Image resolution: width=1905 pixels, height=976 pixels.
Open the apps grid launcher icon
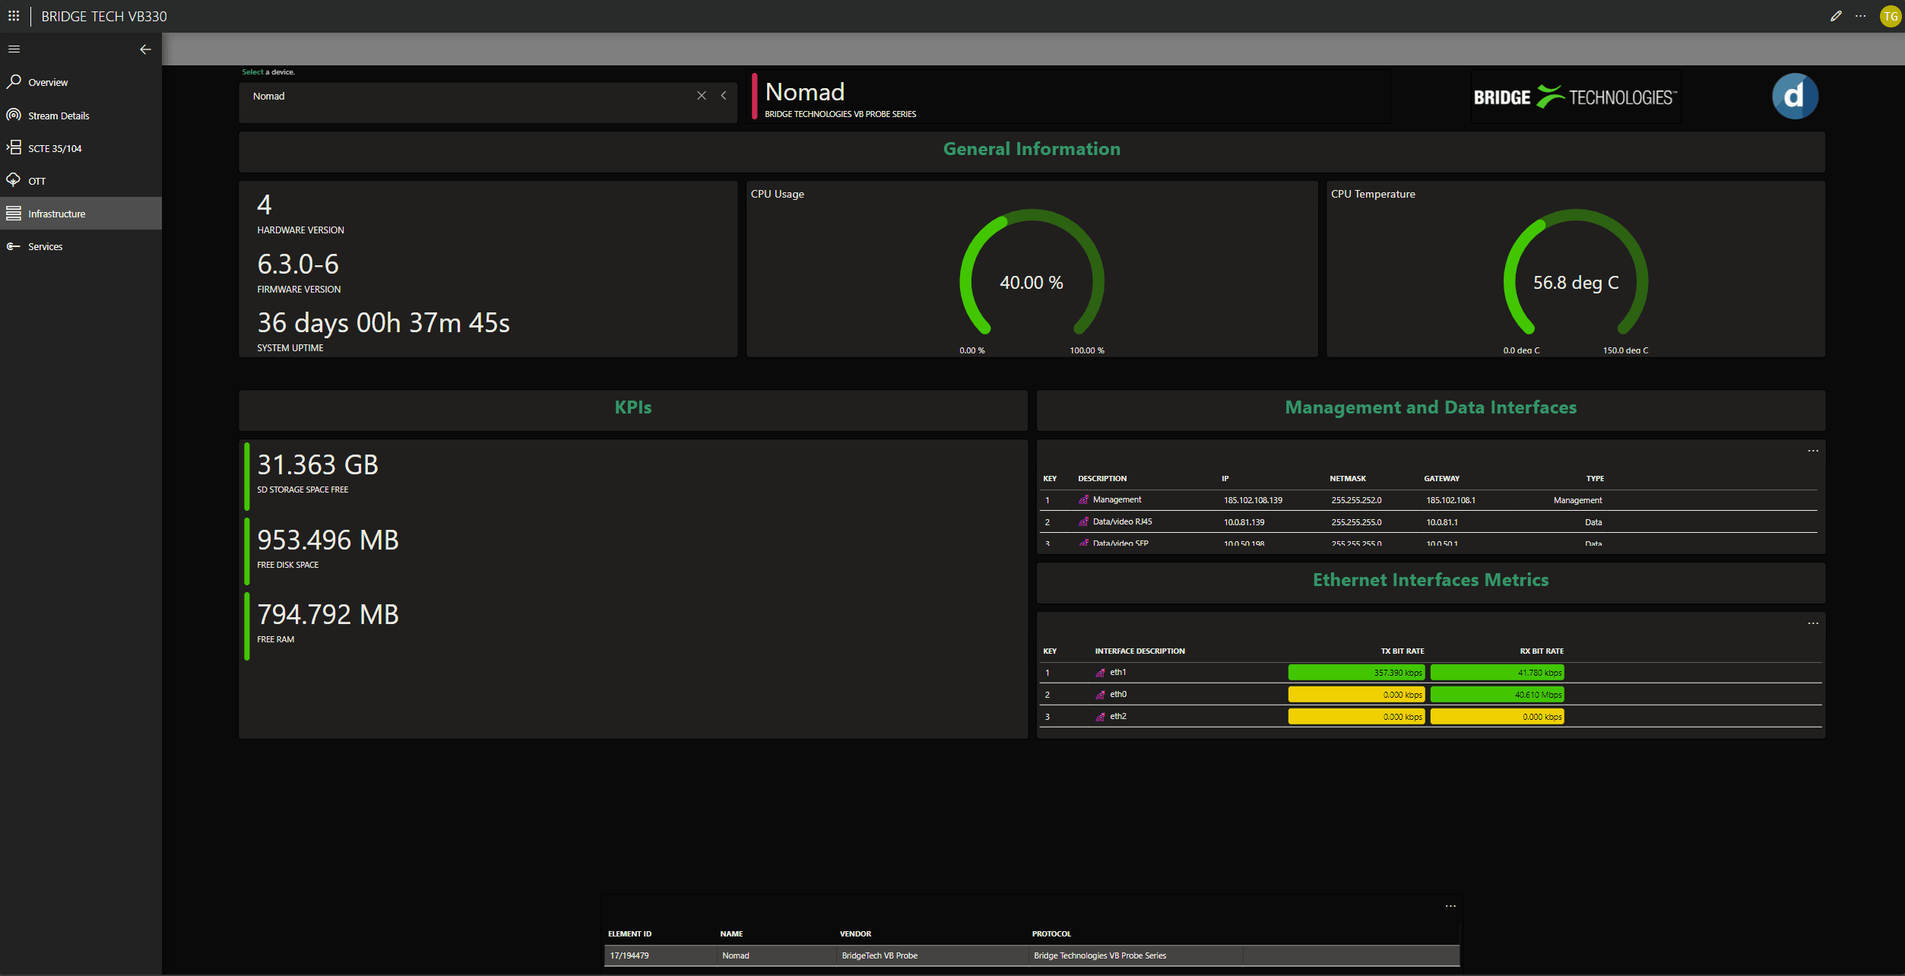coord(14,16)
